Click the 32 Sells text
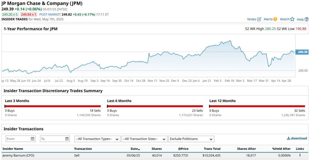311x160 pixels. click(299, 111)
